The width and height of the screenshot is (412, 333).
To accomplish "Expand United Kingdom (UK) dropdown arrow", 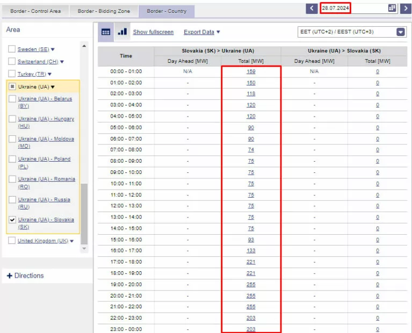I will click(72, 241).
